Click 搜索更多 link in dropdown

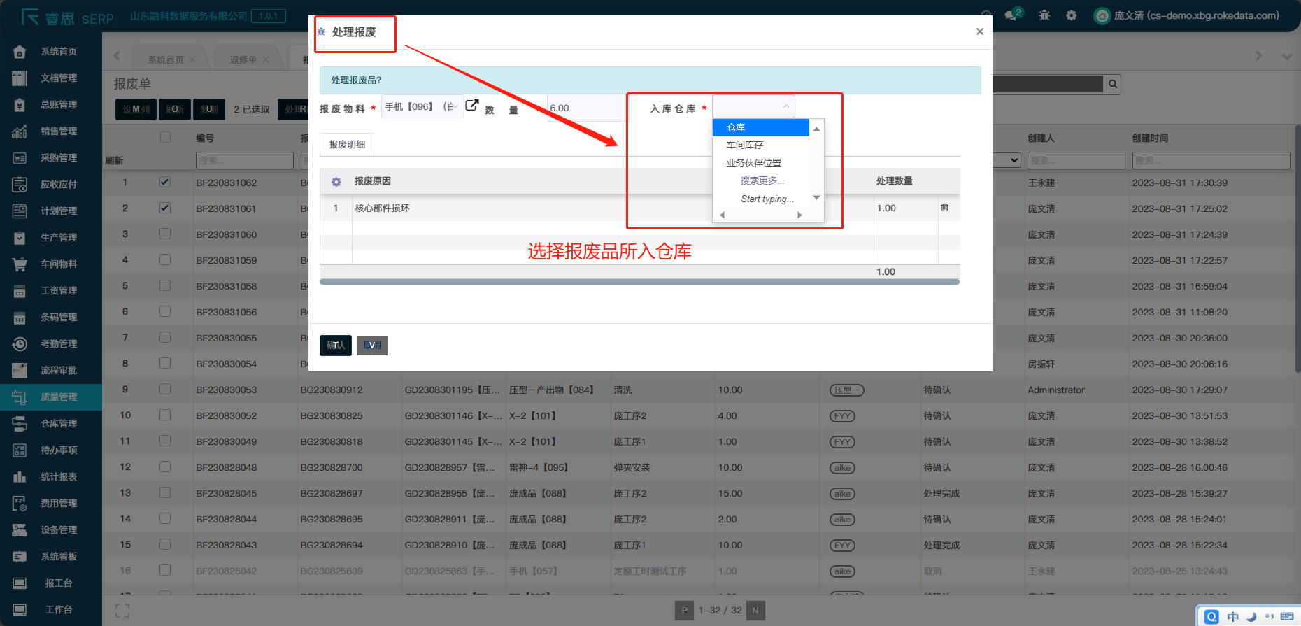pos(762,180)
